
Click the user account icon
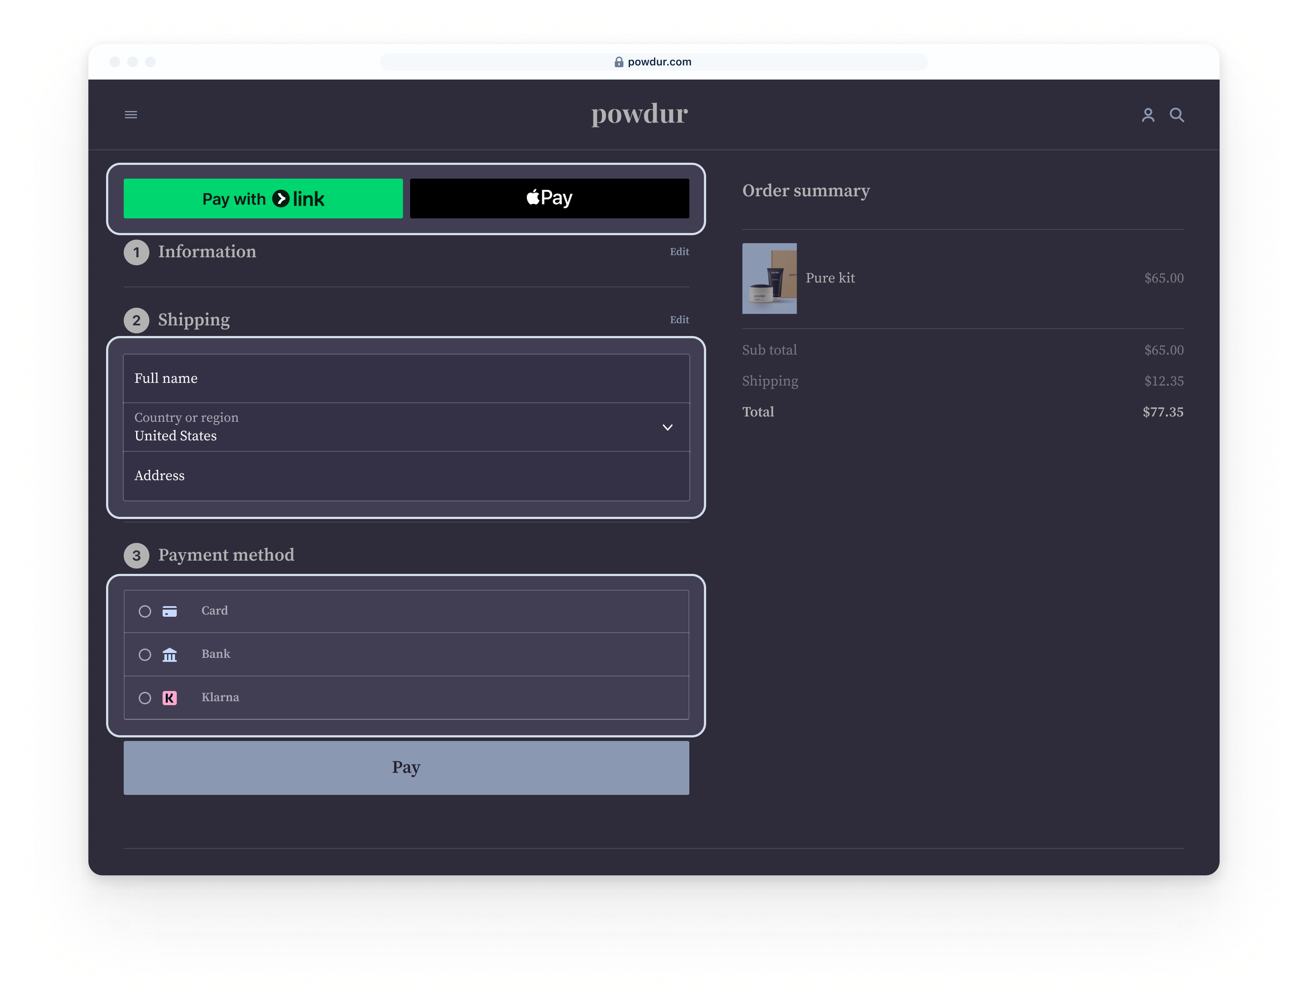tap(1148, 115)
